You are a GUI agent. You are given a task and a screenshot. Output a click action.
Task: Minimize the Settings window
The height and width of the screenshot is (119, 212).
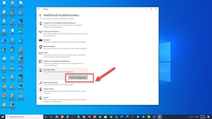tap(146, 9)
